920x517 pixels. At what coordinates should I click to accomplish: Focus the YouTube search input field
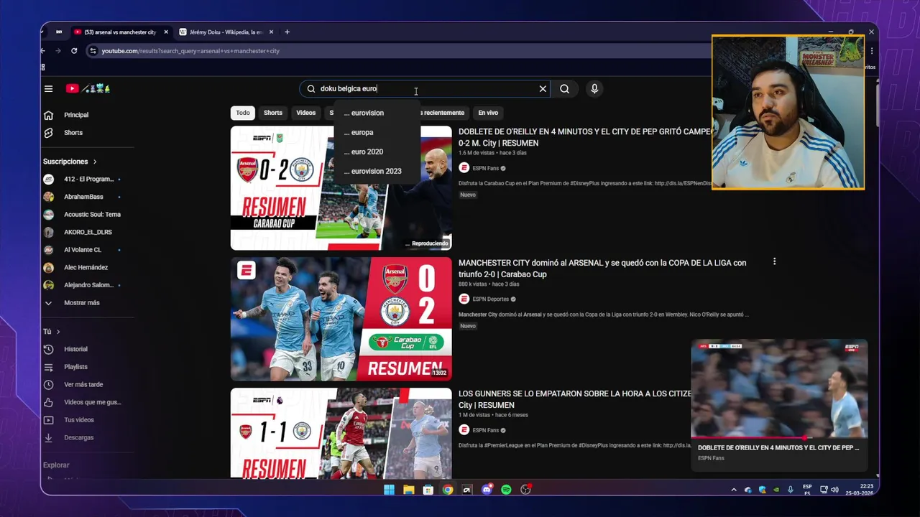(x=425, y=89)
